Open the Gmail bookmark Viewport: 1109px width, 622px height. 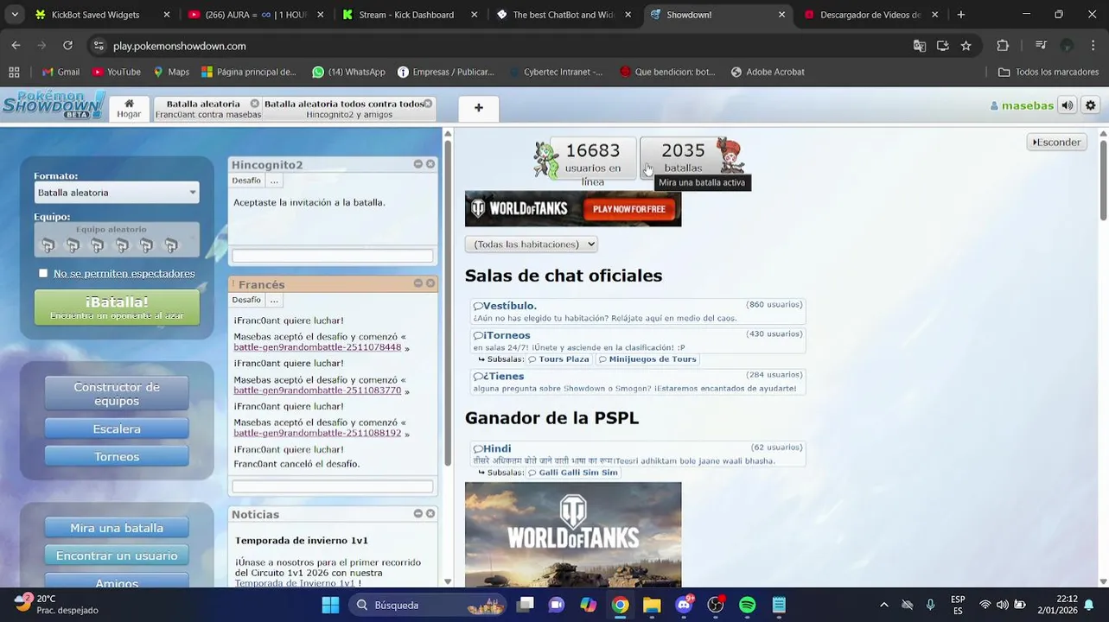61,72
